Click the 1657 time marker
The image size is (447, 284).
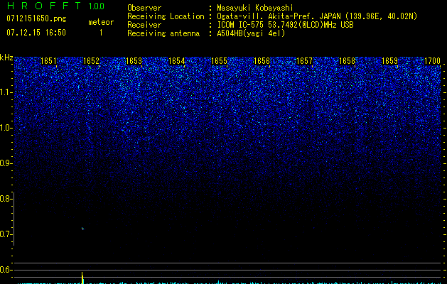304,61
